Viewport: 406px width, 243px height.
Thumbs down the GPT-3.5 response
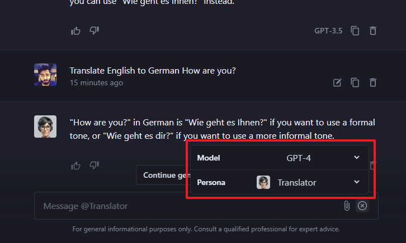95,31
